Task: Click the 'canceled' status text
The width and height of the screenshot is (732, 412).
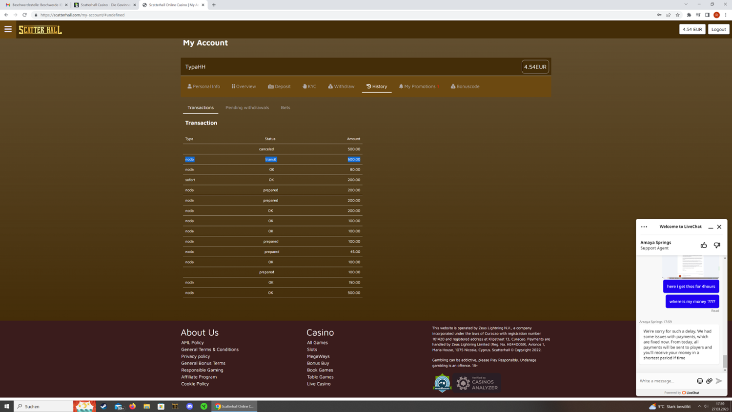Action: pyautogui.click(x=266, y=149)
